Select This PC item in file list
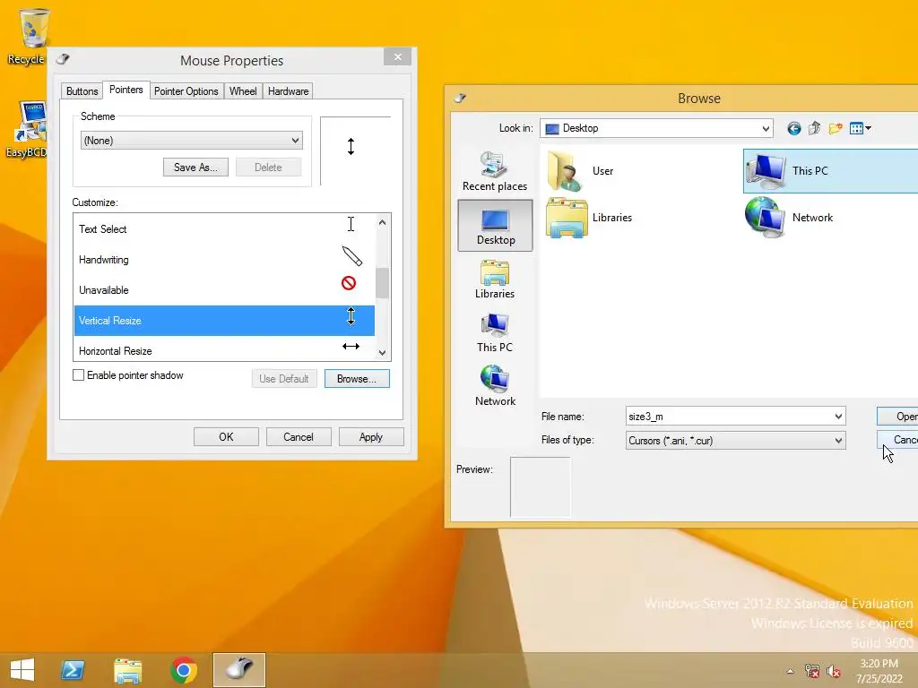 coord(830,171)
